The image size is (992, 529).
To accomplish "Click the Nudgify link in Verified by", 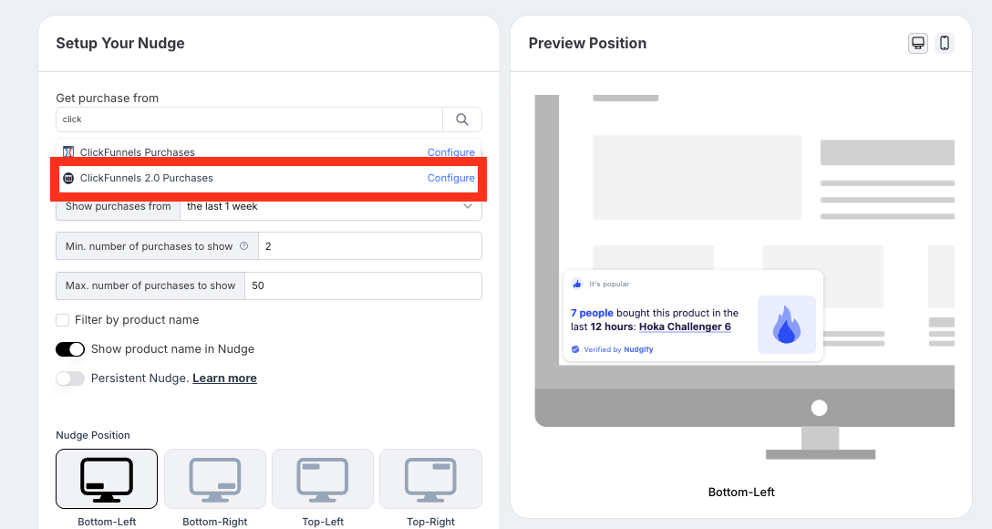I will [x=638, y=349].
